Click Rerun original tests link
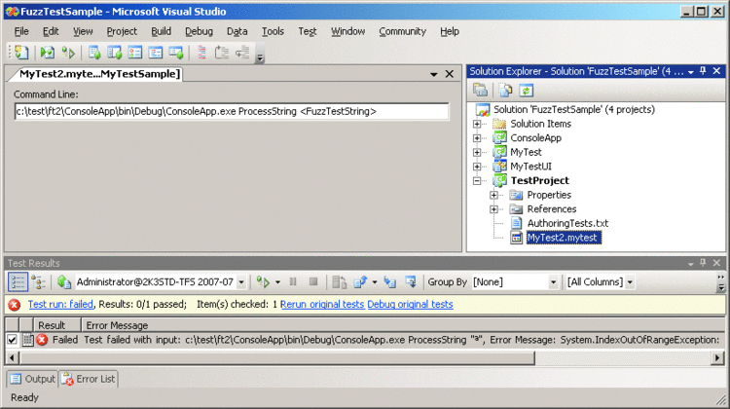The image size is (730, 409). [322, 304]
